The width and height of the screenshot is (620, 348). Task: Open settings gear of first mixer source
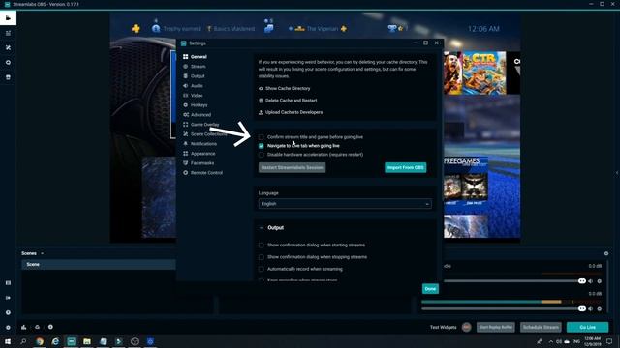(600, 281)
